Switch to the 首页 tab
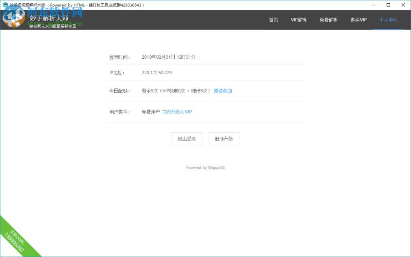Screen dimensions: 411x257 pos(273,19)
